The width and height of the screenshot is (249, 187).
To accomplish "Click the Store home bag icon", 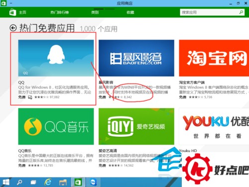I will coord(12,12).
